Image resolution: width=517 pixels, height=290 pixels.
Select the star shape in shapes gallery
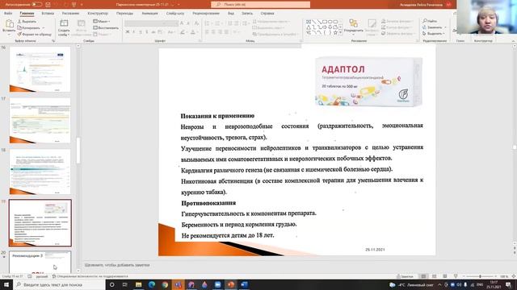(x=336, y=32)
